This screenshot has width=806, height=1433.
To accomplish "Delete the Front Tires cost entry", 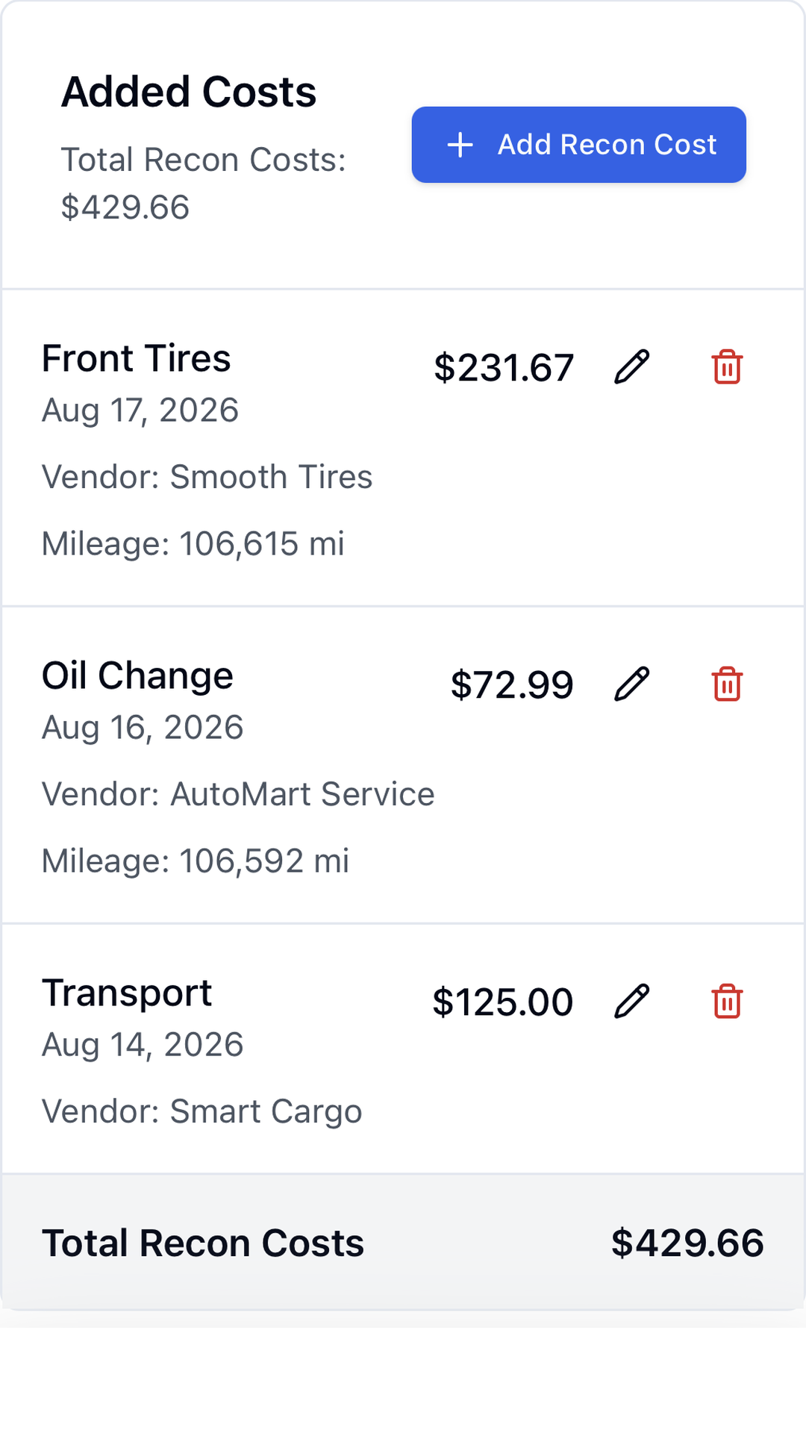I will (727, 367).
